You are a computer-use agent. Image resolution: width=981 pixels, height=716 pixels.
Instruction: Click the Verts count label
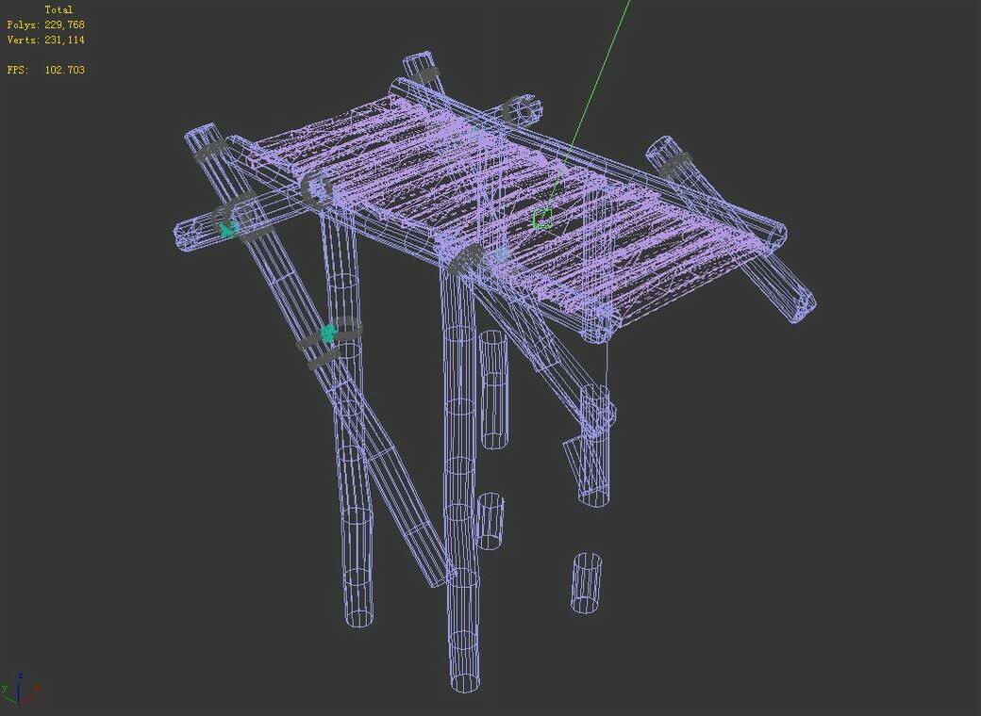pyautogui.click(x=55, y=41)
